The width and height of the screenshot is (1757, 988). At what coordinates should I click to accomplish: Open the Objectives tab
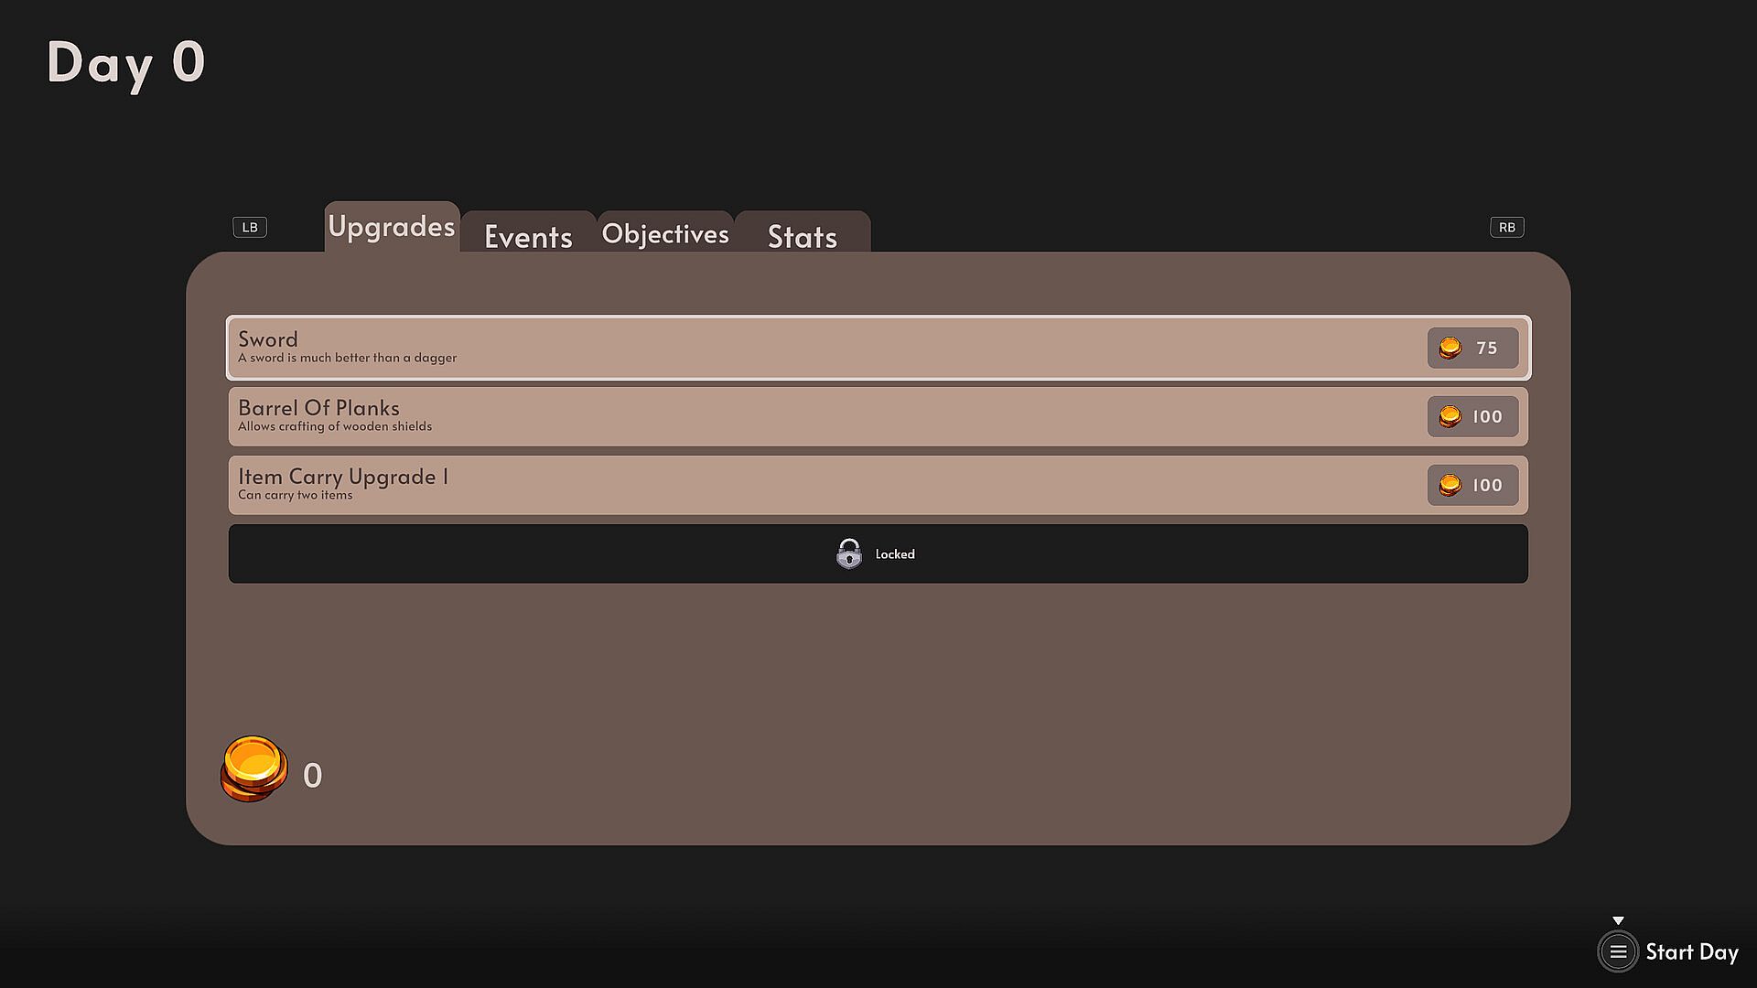tap(665, 234)
